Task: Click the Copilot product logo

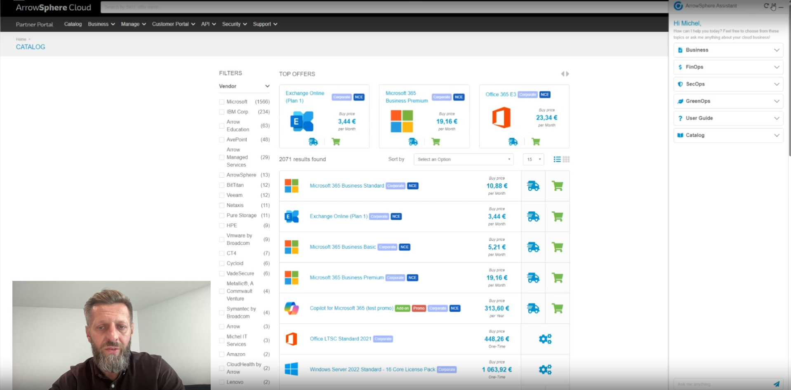Action: 291,308
